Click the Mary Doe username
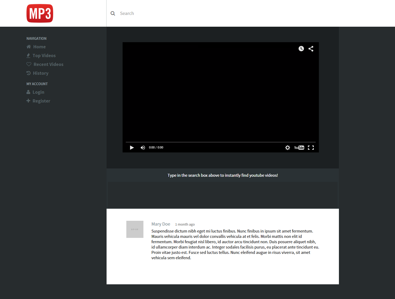 (x=161, y=224)
